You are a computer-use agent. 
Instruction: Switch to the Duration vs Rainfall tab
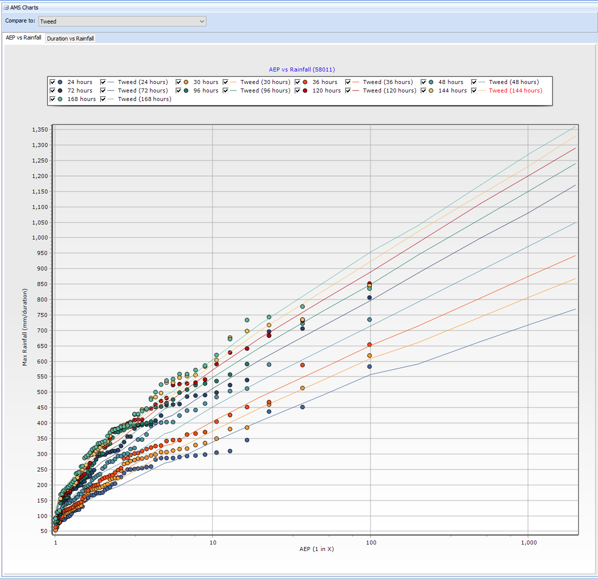(70, 38)
